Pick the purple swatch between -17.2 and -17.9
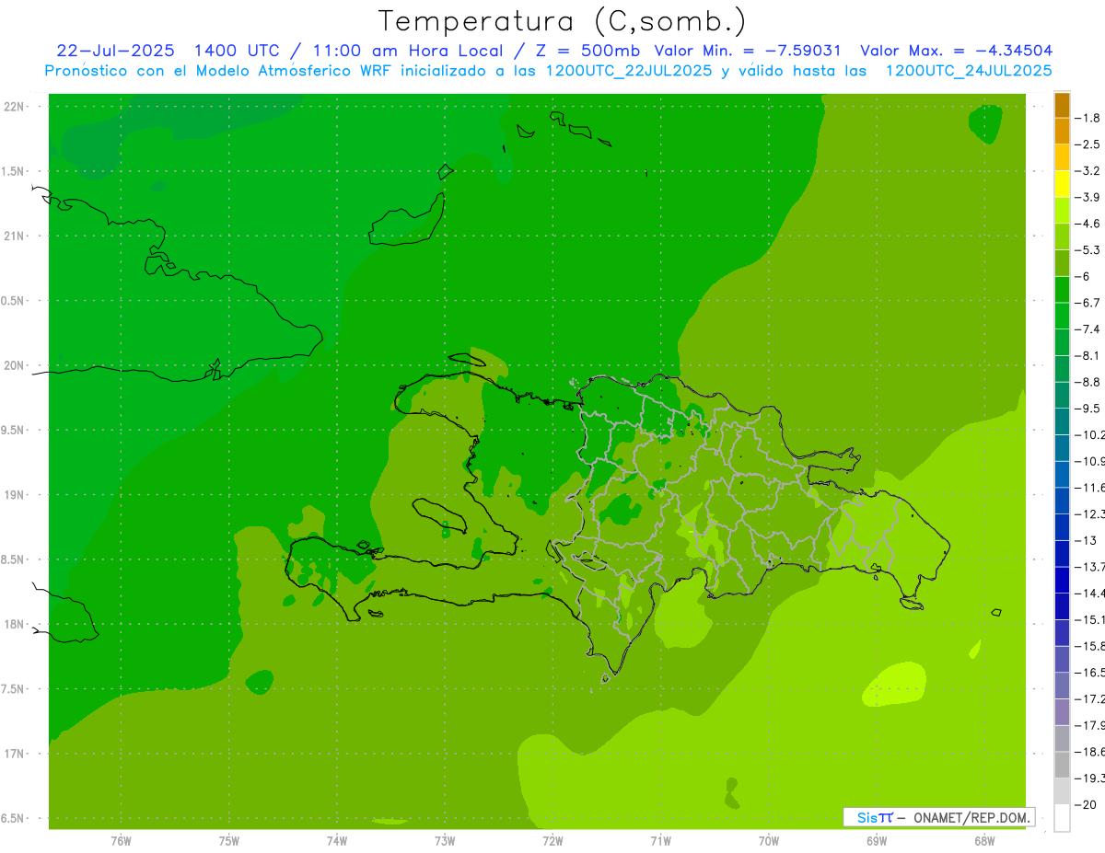Screen dimensions: 1105x853 pyautogui.click(x=1062, y=712)
